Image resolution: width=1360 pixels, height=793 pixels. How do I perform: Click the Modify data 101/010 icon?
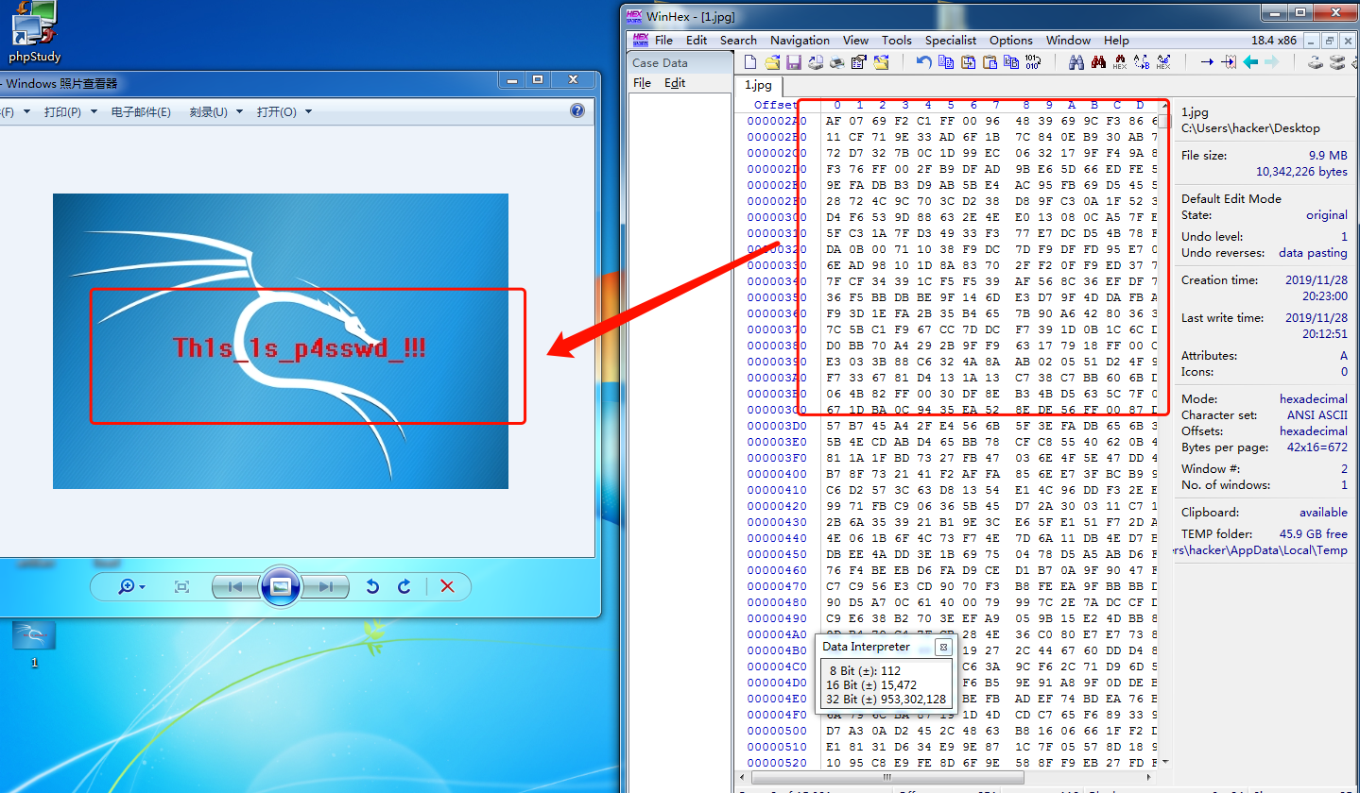pos(1033,62)
